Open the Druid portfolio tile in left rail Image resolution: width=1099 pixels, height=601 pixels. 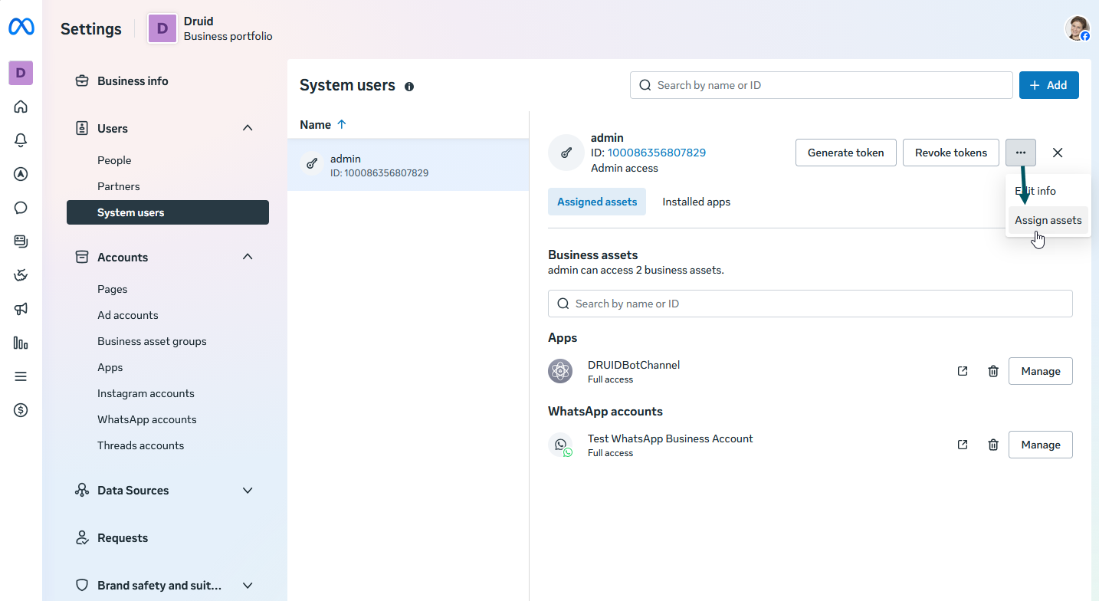pyautogui.click(x=21, y=73)
